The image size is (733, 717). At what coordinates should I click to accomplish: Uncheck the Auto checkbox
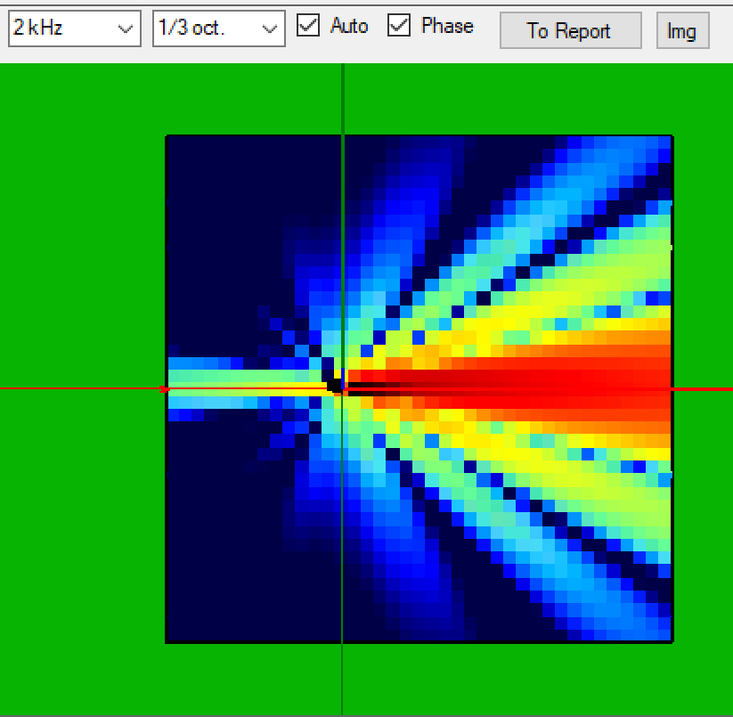308,26
